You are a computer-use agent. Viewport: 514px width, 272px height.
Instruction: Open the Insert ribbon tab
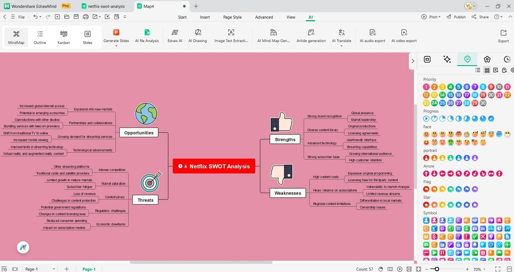205,17
